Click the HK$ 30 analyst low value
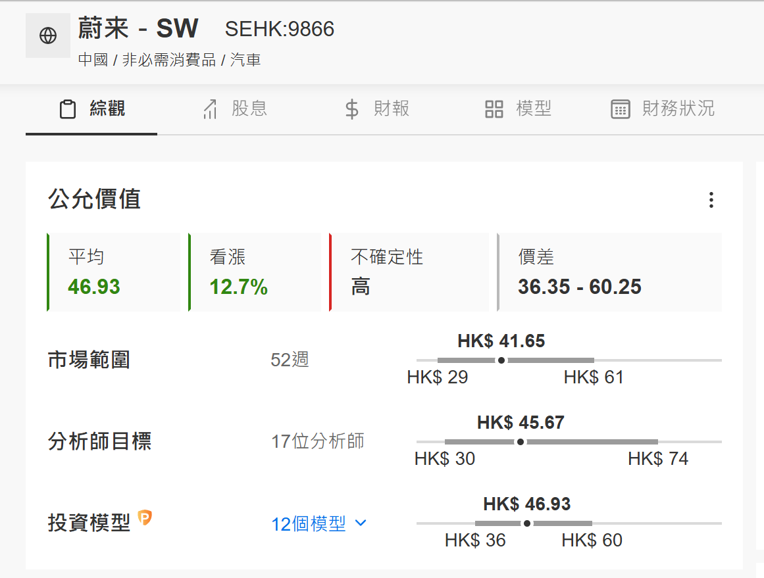The height and width of the screenshot is (578, 764). click(x=445, y=459)
